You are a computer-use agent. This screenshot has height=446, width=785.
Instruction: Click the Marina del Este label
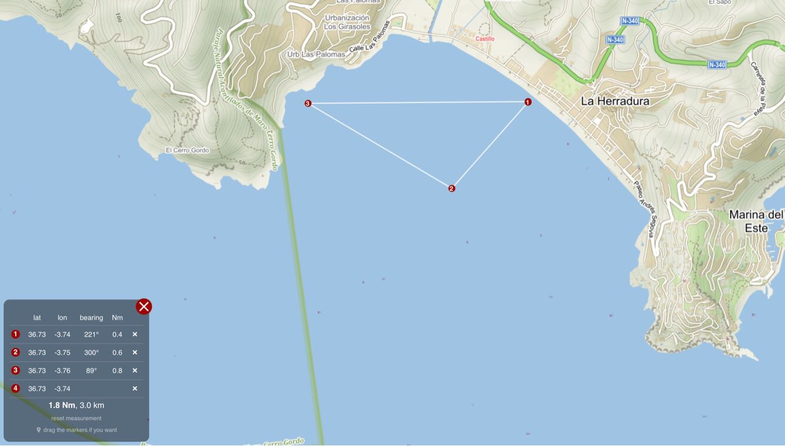coord(757,222)
